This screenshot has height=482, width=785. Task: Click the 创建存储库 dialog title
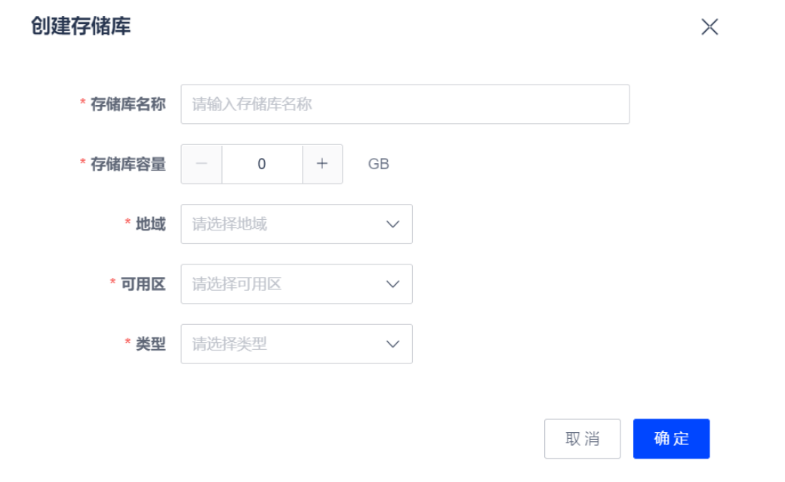(81, 26)
